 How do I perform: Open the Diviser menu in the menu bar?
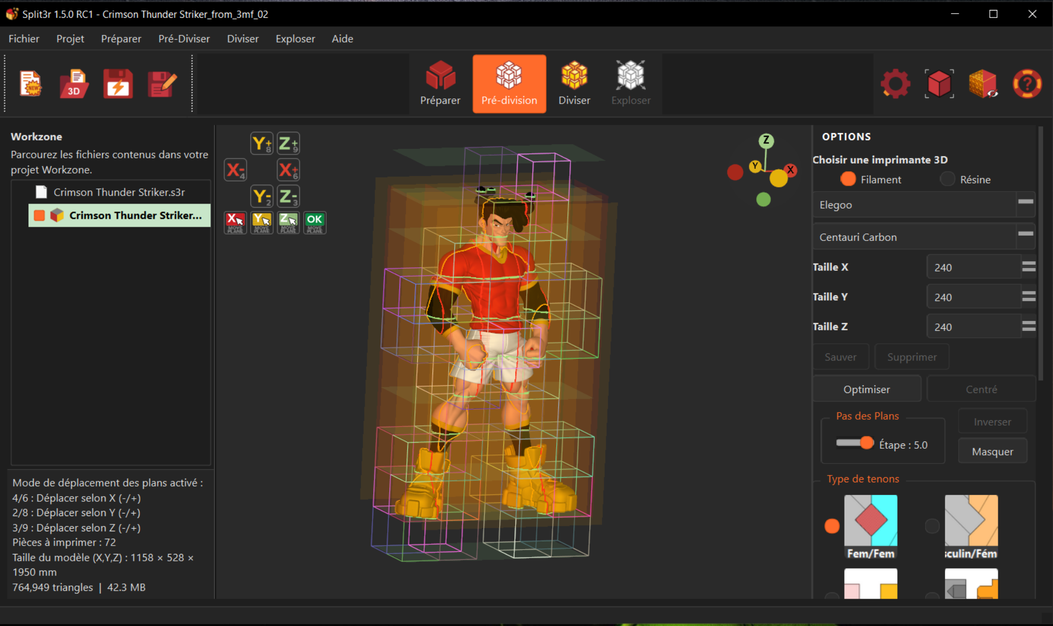(x=243, y=38)
